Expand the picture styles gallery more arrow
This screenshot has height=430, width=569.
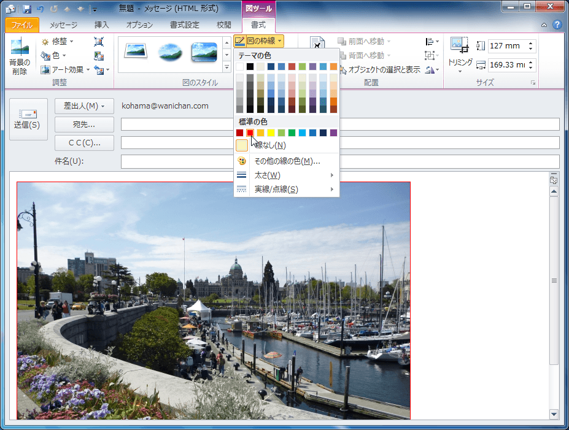coord(226,67)
